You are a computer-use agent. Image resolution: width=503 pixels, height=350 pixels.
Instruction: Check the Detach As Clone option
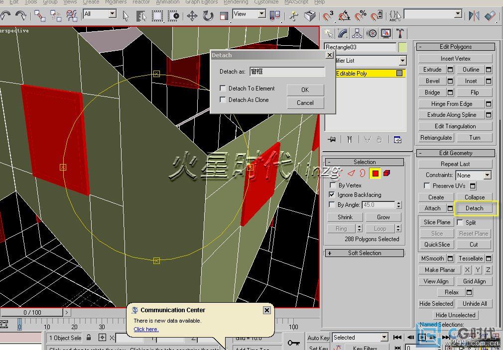(223, 100)
